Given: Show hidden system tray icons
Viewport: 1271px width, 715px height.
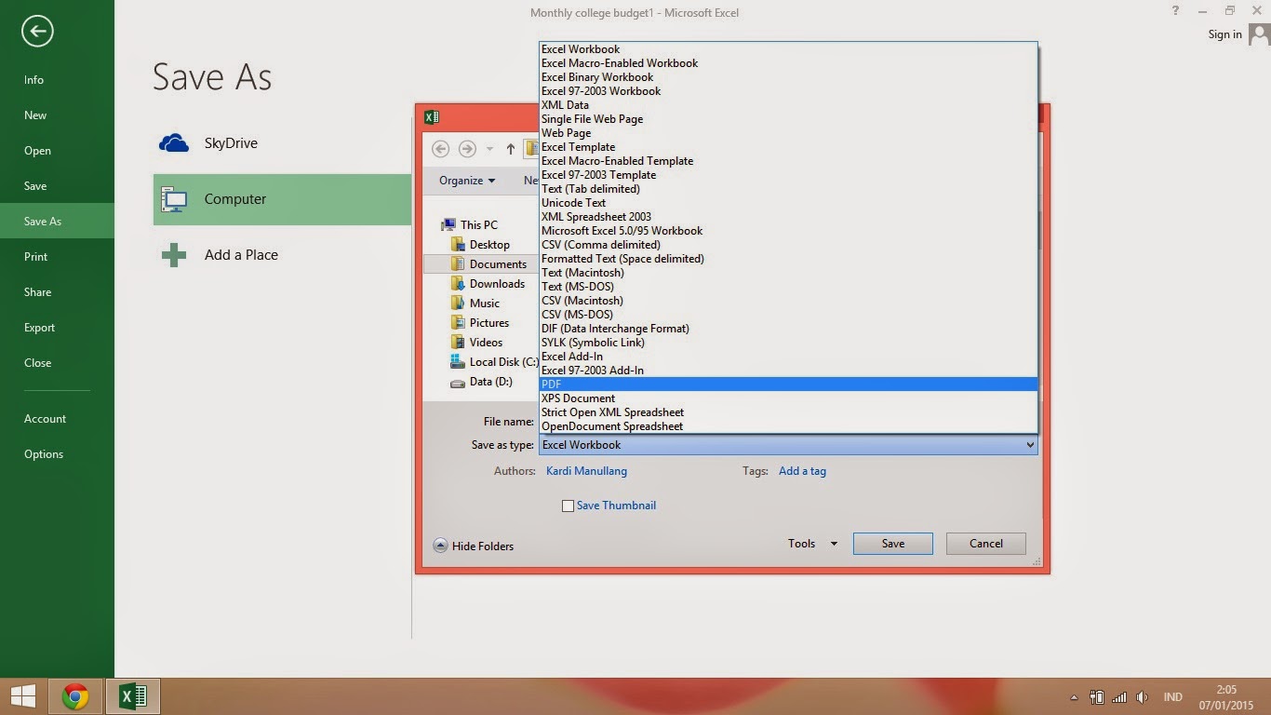Looking at the screenshot, I should (1074, 697).
